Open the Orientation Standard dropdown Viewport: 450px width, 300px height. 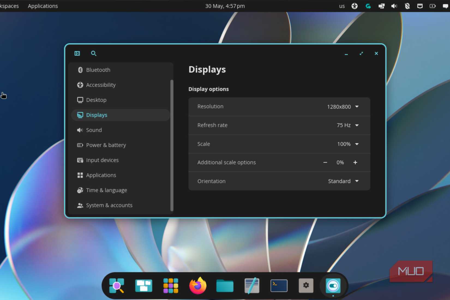click(343, 181)
